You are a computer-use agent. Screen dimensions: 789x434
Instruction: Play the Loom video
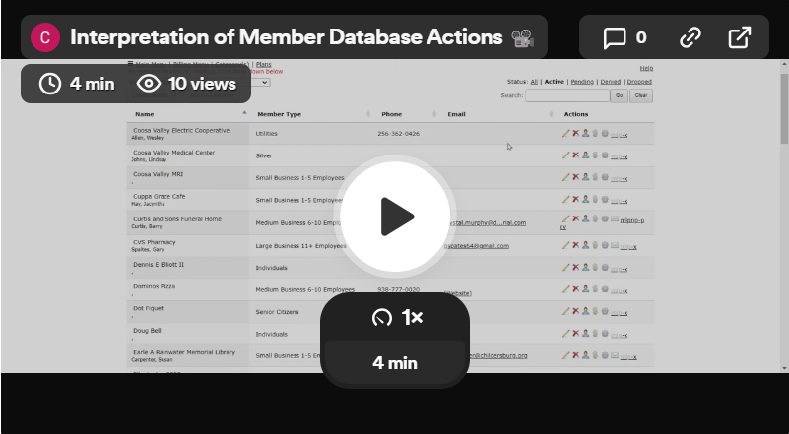(x=395, y=217)
